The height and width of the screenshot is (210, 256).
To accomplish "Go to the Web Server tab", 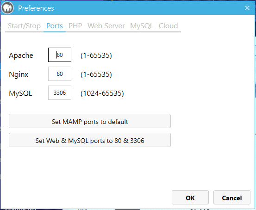I will [x=106, y=26].
